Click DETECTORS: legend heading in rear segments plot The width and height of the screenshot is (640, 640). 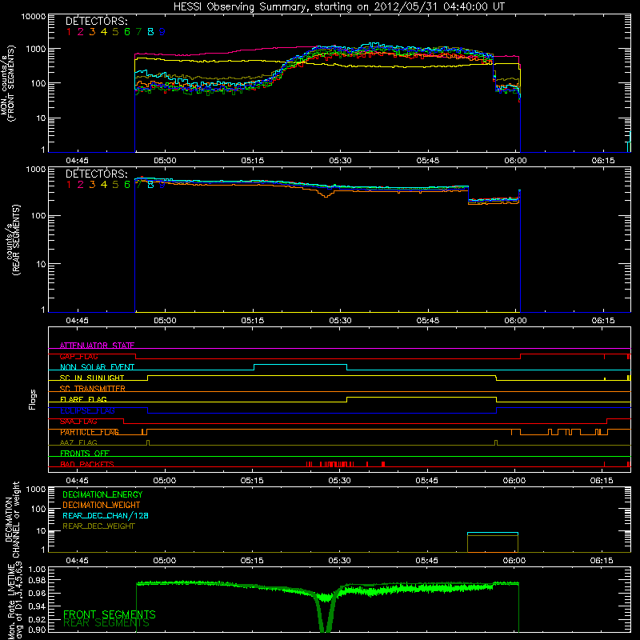tap(97, 174)
